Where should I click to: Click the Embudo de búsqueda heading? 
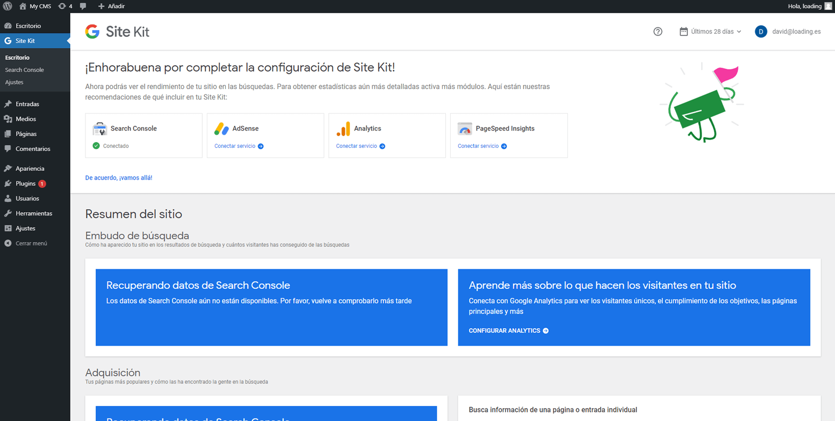tap(137, 235)
